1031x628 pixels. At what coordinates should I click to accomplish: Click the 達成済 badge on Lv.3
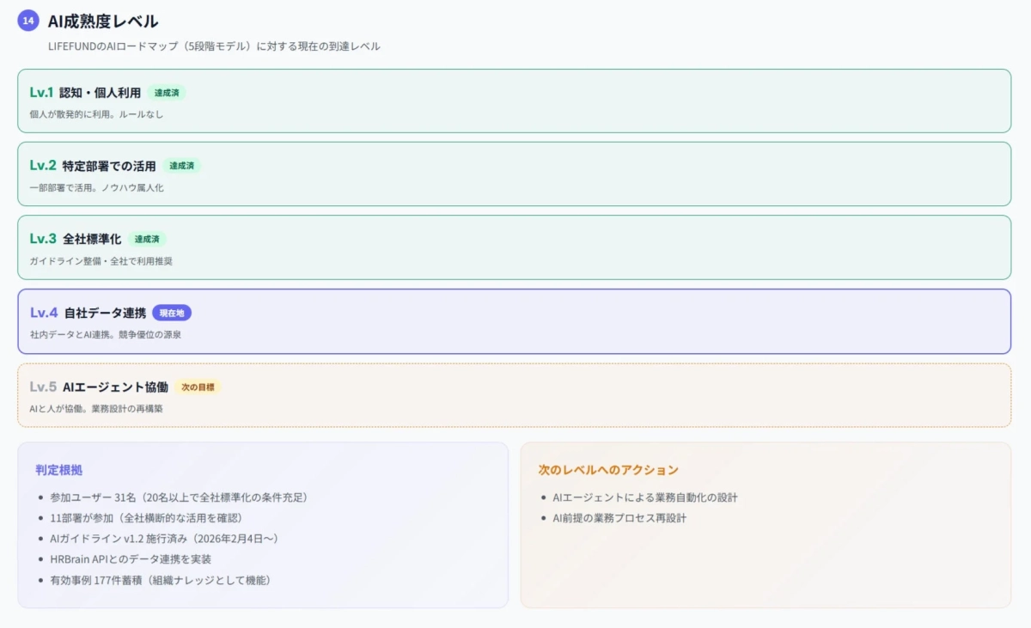click(x=146, y=239)
